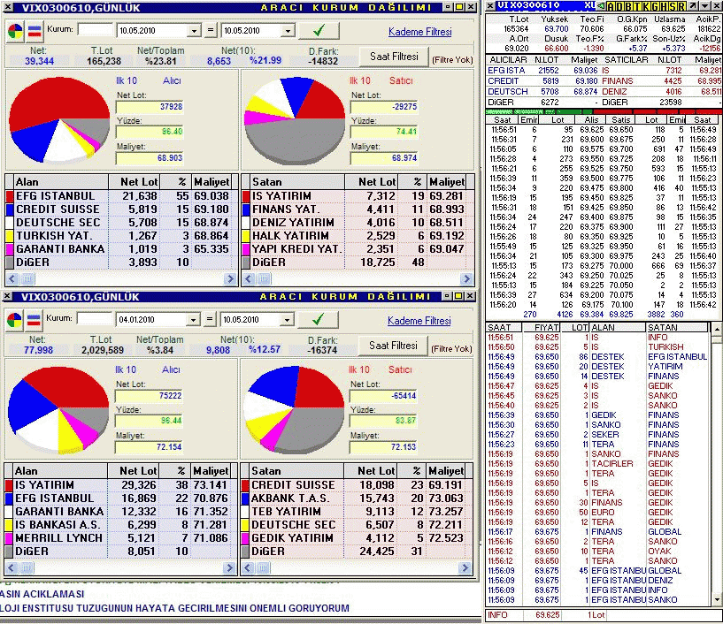Select the DEUTSCHE SEC row in the top Alan table
This screenshot has width=723, height=624.
(x=122, y=223)
